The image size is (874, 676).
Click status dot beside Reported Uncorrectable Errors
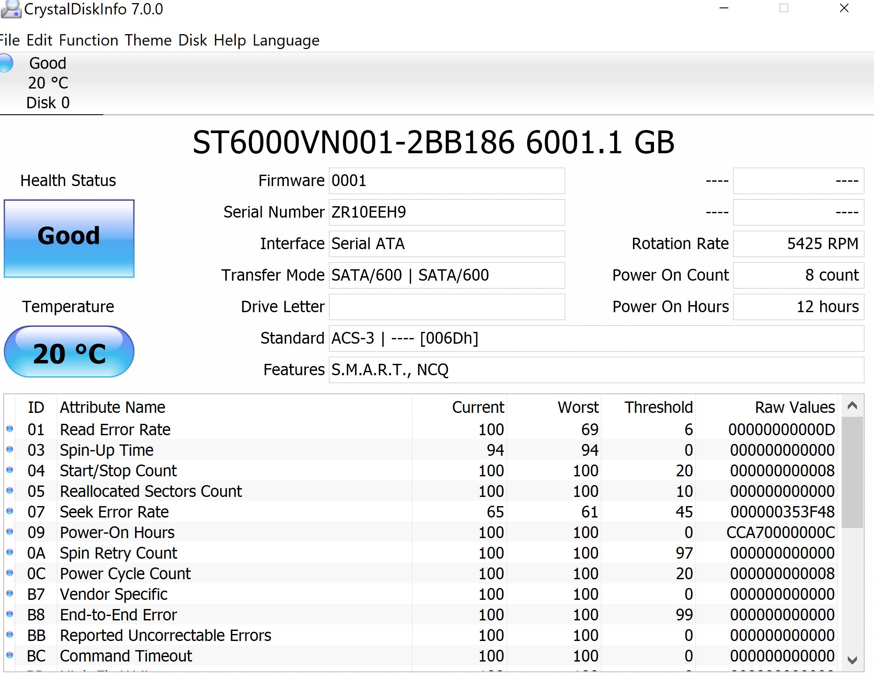click(10, 634)
